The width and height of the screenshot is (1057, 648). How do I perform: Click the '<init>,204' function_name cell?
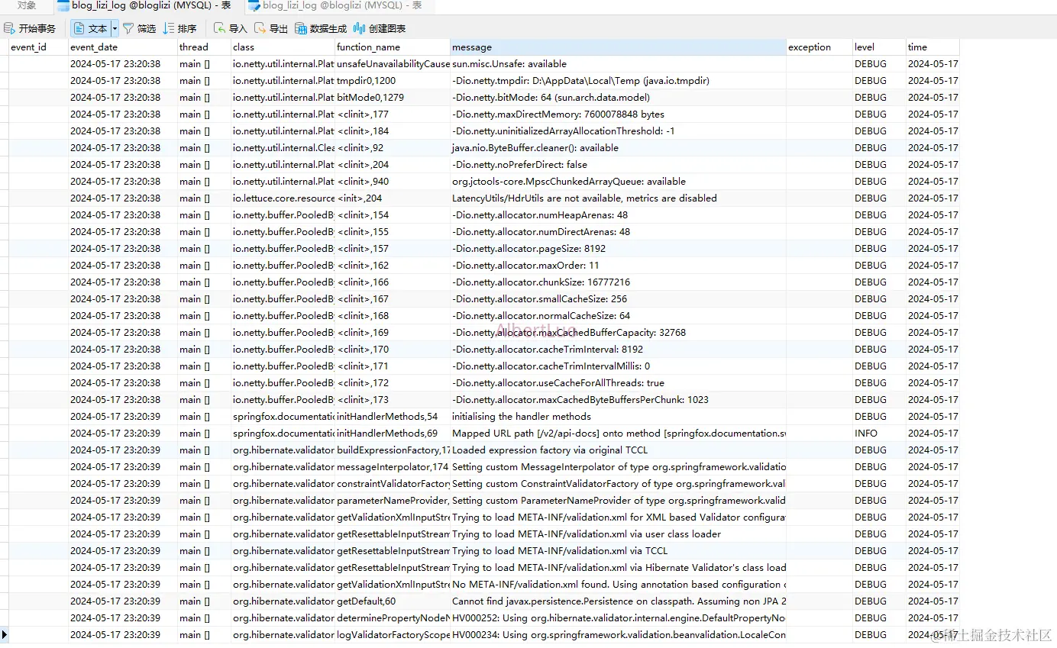coord(393,198)
